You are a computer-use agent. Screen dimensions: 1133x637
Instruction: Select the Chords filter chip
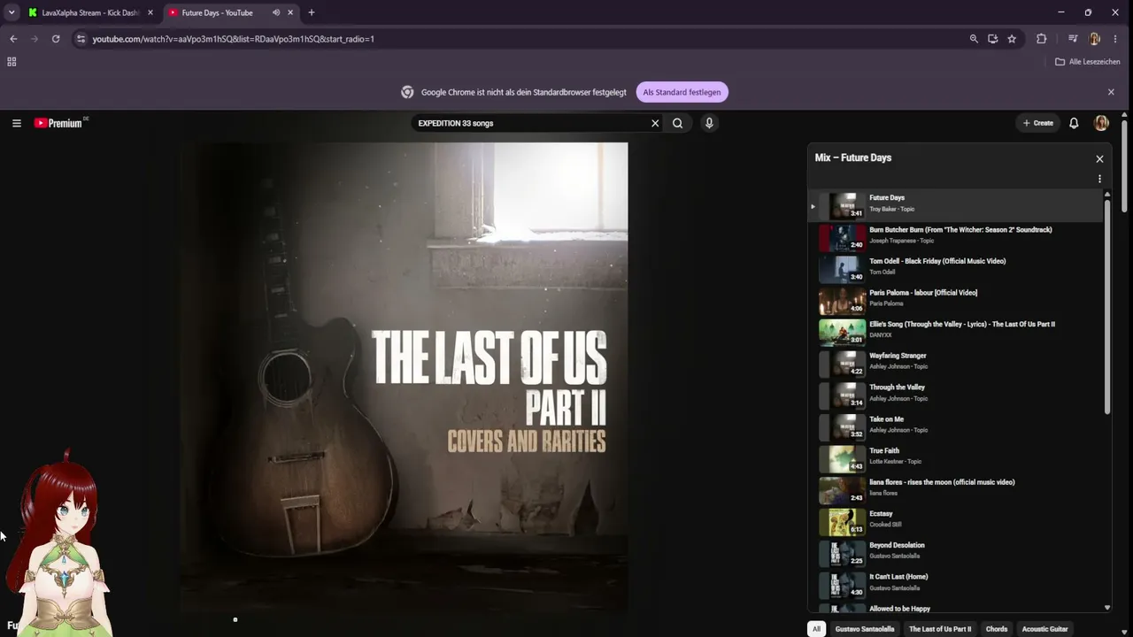pyautogui.click(x=997, y=629)
